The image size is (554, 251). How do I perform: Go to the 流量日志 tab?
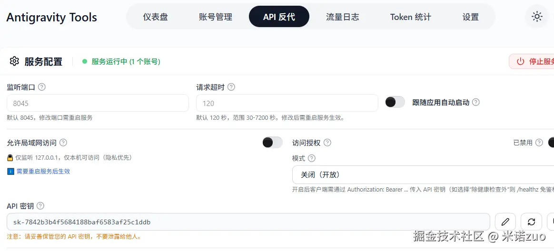[342, 17]
